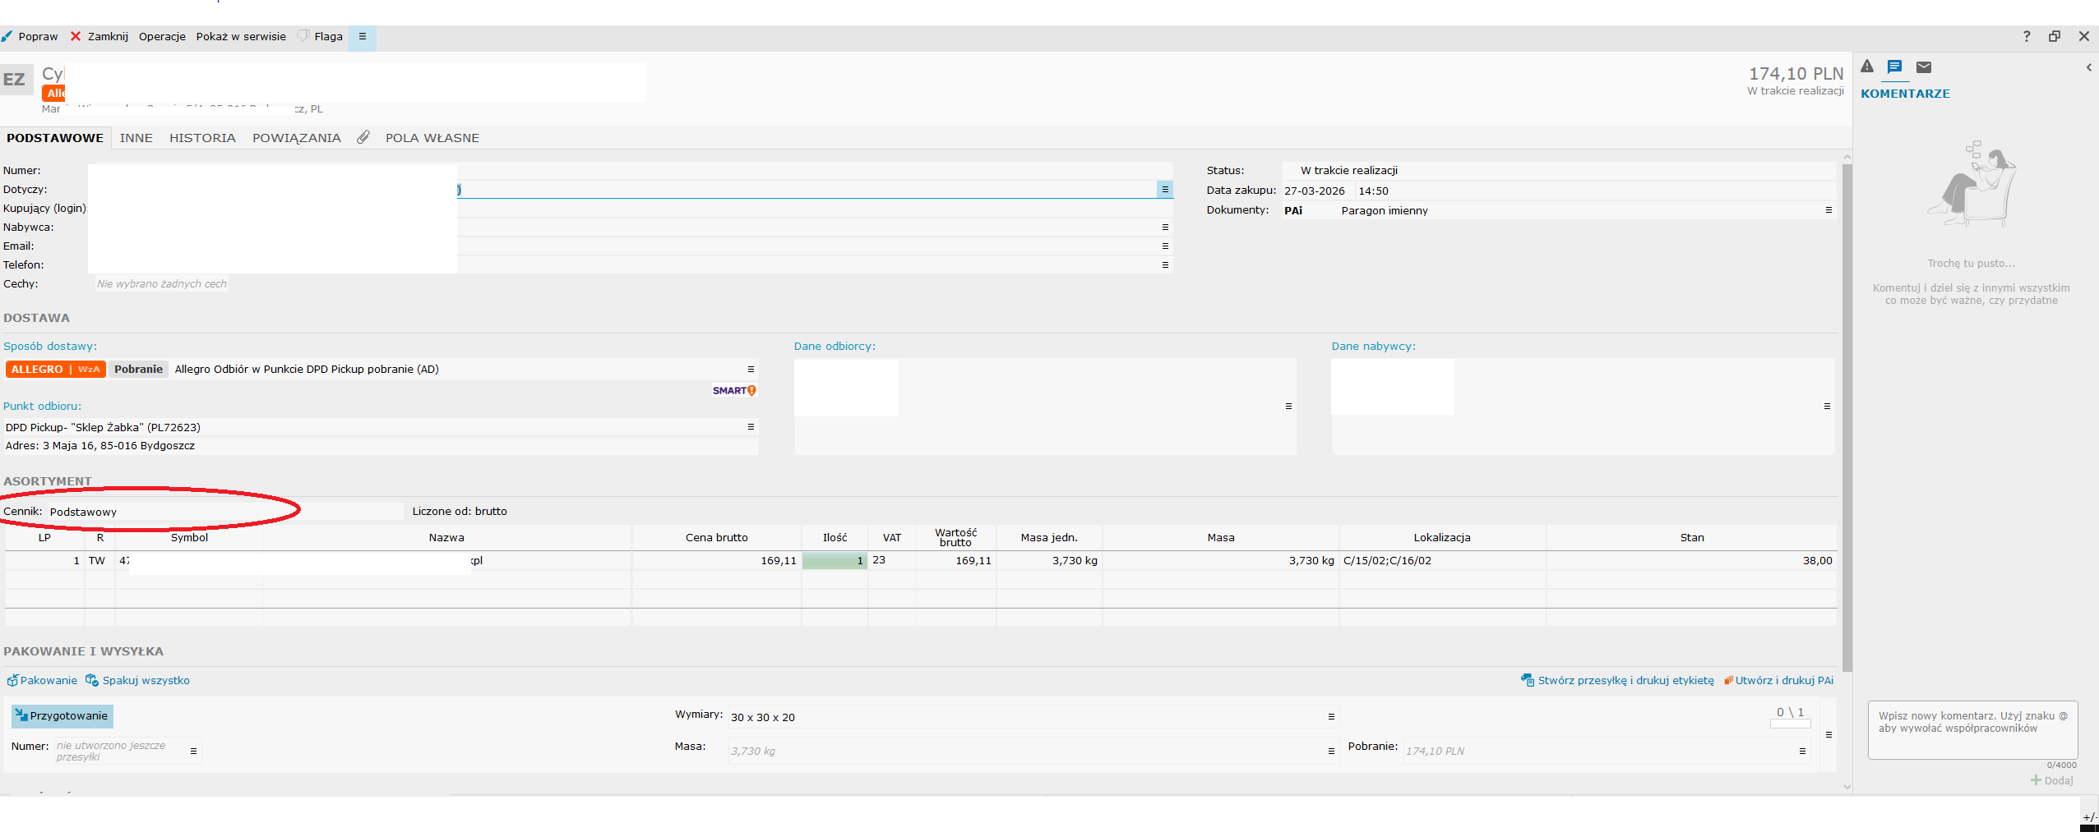Open the comments chat icon
The width and height of the screenshot is (2099, 832).
point(1894,67)
